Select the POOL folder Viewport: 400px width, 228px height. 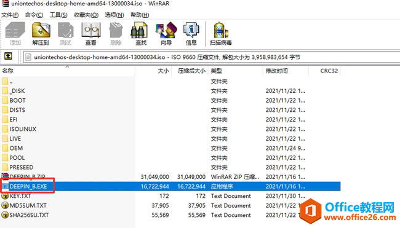17,158
